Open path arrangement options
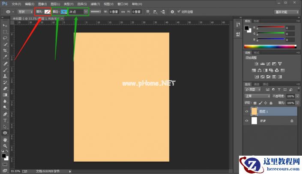The image size is (302, 174). click(163, 12)
